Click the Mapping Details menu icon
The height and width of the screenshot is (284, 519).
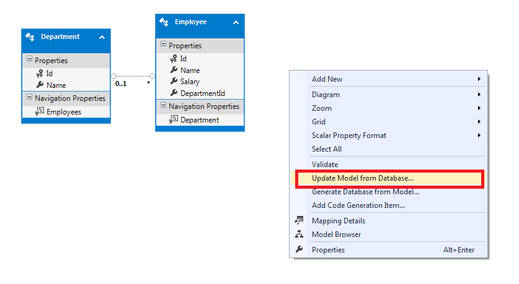[x=299, y=220]
